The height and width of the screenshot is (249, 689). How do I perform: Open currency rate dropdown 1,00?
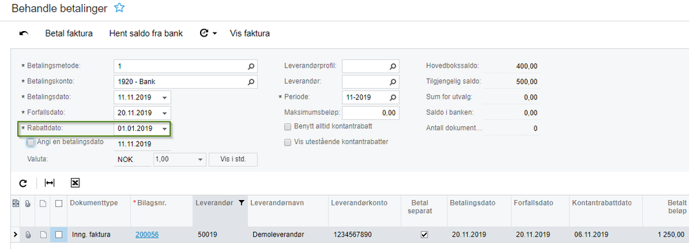tap(201, 159)
